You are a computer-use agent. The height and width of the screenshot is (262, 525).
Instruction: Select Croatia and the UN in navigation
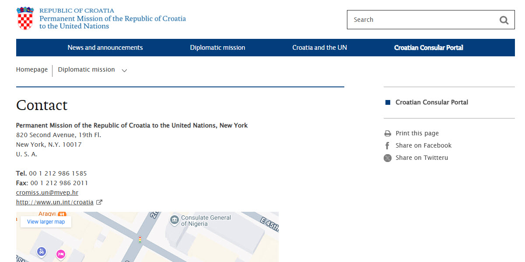[x=320, y=48]
